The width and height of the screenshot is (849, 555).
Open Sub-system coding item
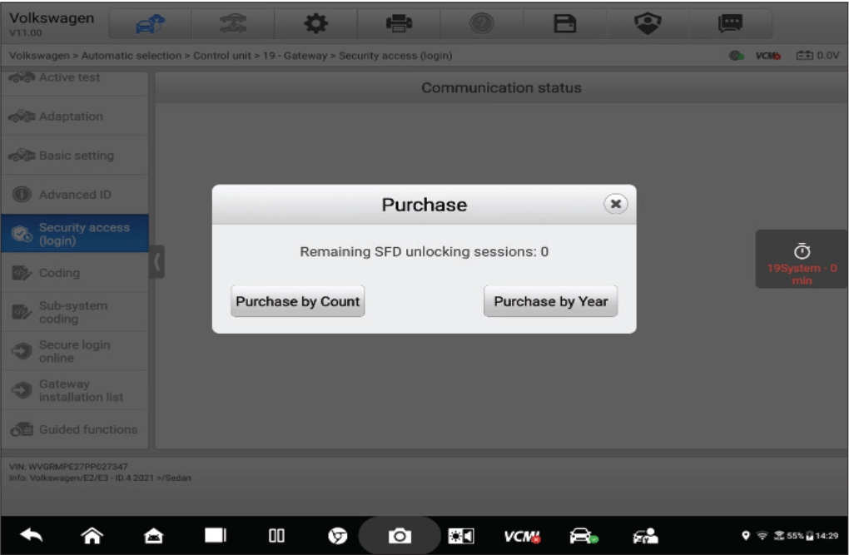click(75, 312)
